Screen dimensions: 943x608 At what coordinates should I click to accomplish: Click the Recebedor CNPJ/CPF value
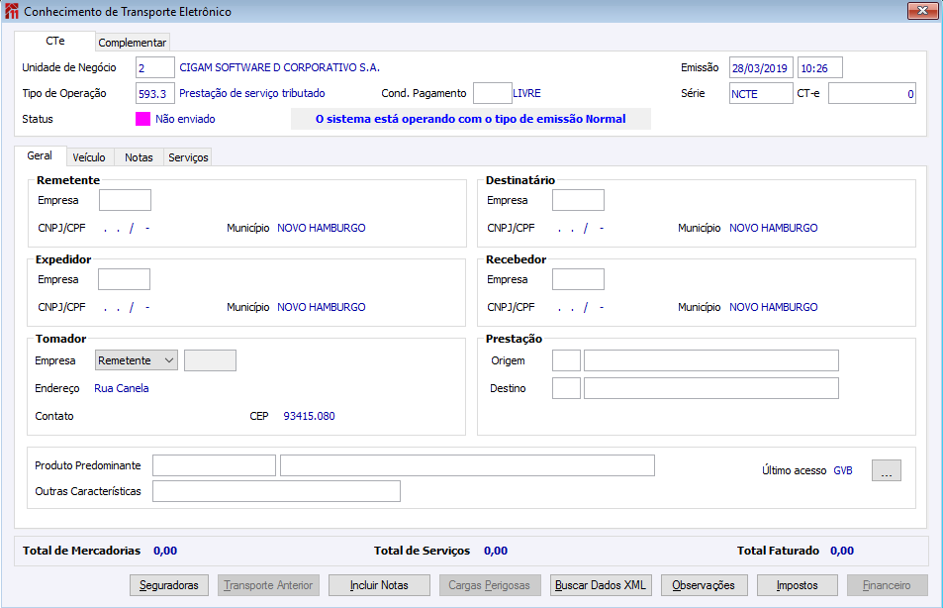(x=581, y=308)
